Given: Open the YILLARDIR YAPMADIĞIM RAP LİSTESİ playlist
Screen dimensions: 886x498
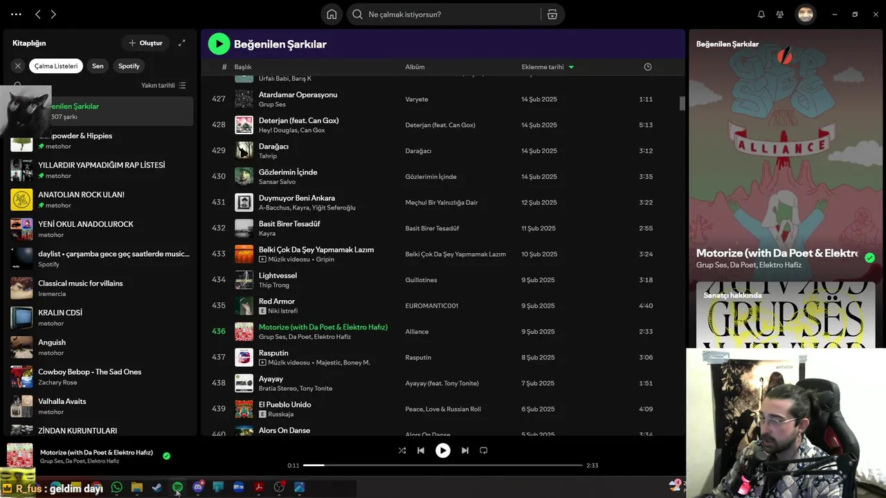Looking at the screenshot, I should point(98,170).
